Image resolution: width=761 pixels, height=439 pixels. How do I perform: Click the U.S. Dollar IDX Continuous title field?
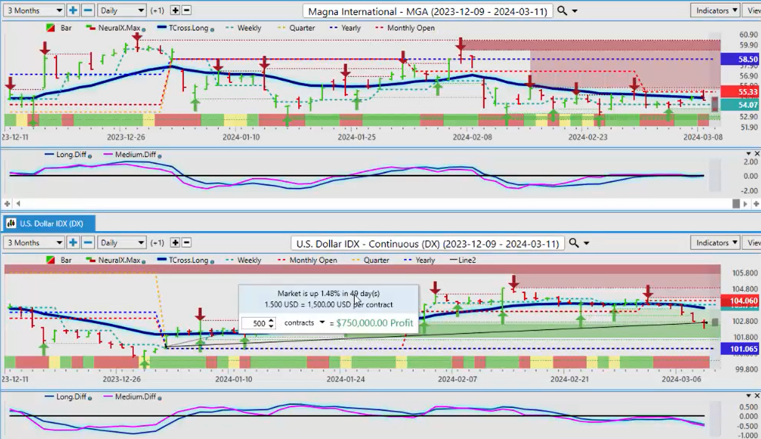(x=428, y=243)
